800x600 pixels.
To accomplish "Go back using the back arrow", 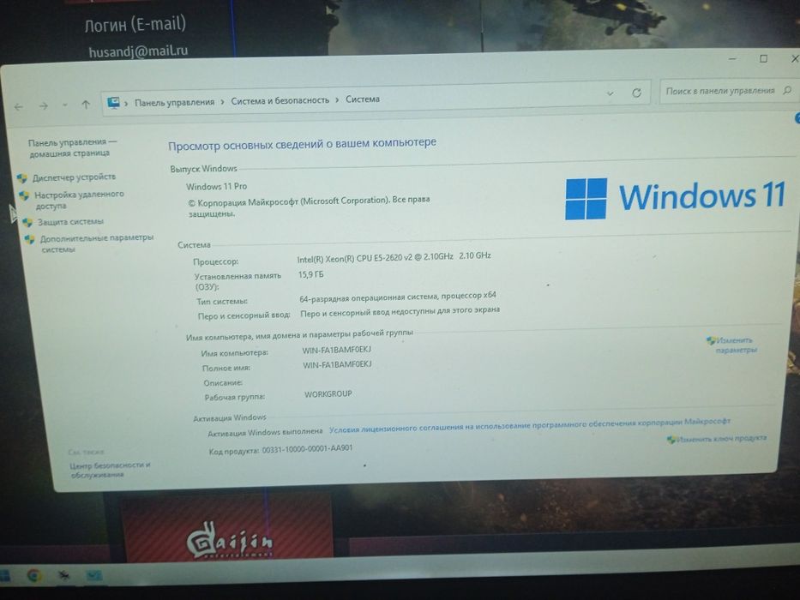I will point(19,107).
